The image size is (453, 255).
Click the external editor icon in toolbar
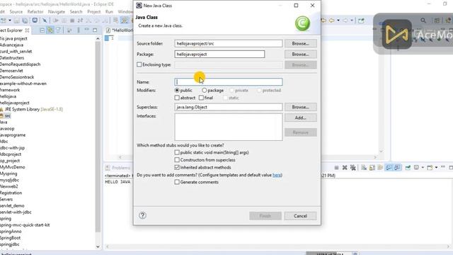[361, 21]
